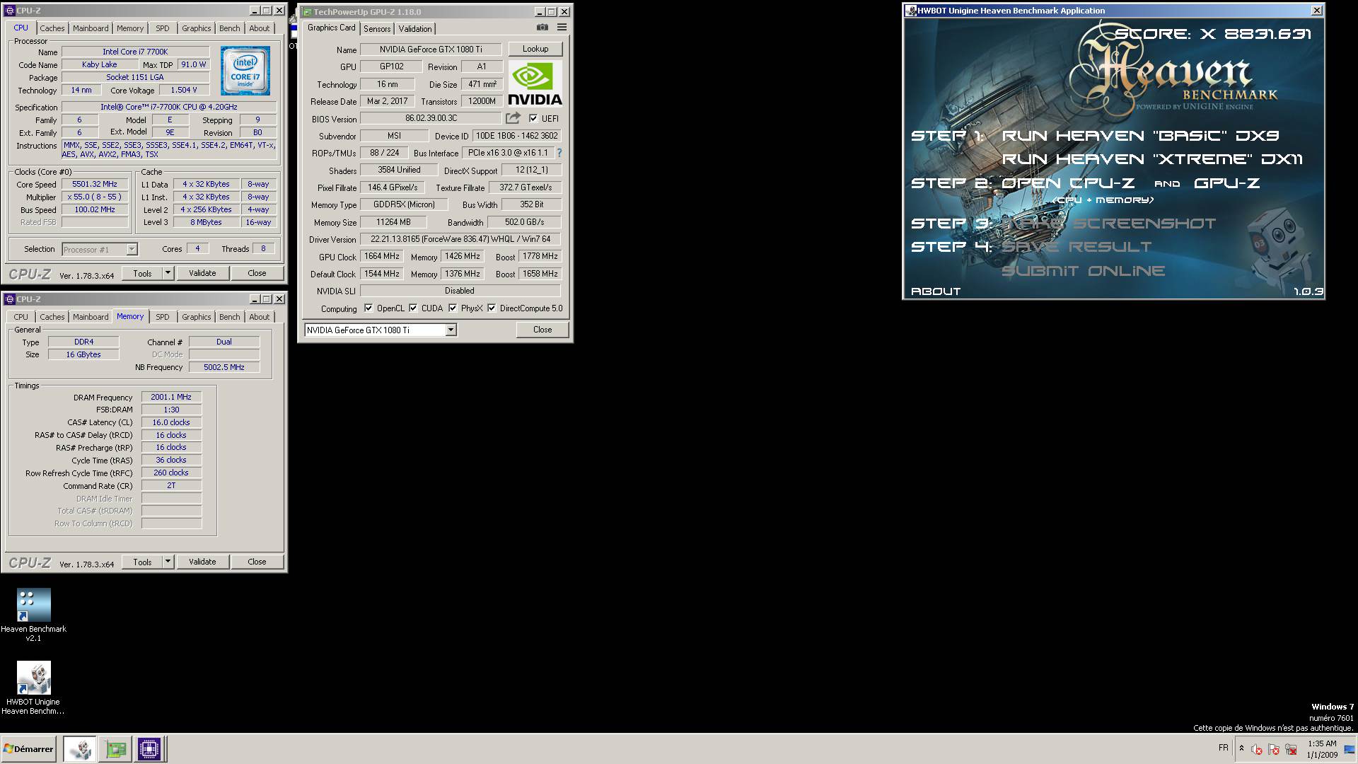The height and width of the screenshot is (764, 1358).
Task: Click the bus interface question mark icon
Action: point(559,153)
